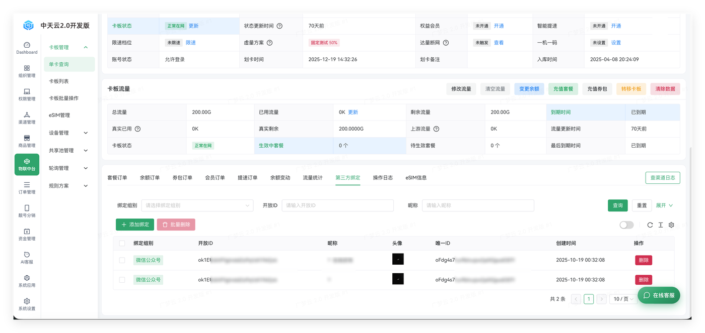
Task: Click the green 查询 button
Action: coord(618,205)
